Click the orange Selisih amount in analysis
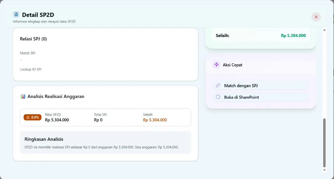Image resolution: width=334 pixels, height=179 pixels. coord(155,120)
